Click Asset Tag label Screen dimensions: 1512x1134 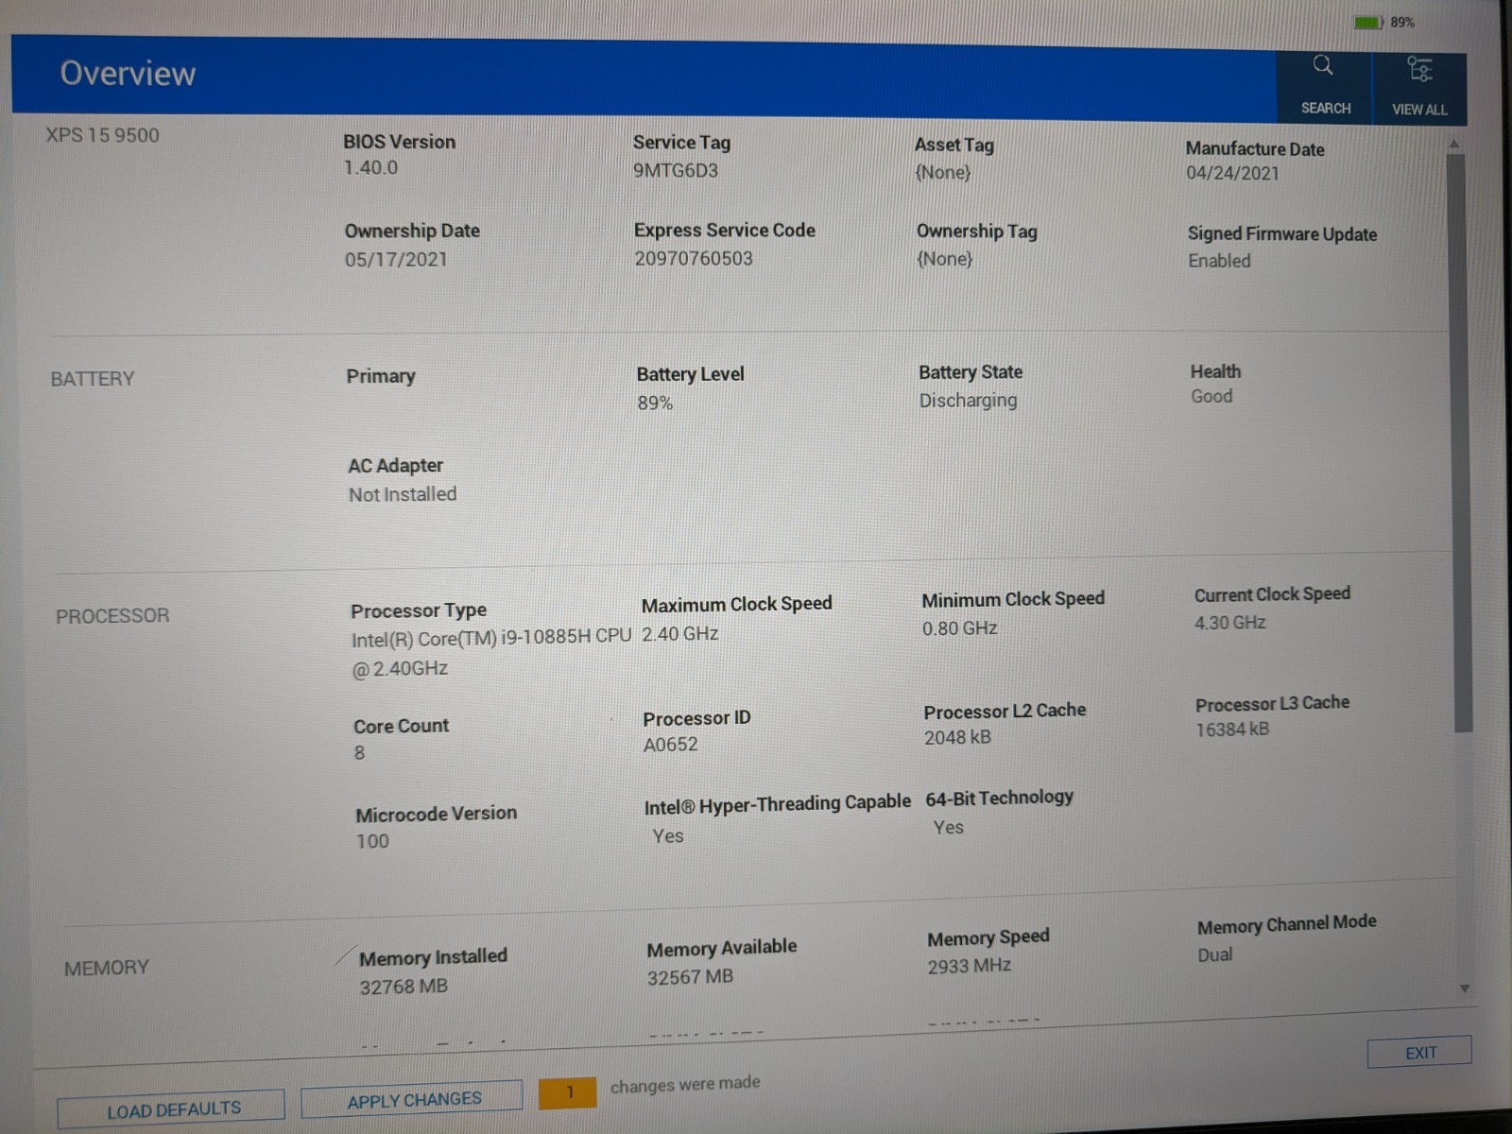coord(954,145)
